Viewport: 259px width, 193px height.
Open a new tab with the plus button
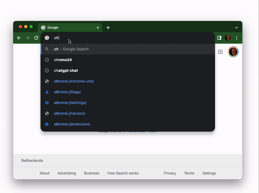pyautogui.click(x=108, y=28)
